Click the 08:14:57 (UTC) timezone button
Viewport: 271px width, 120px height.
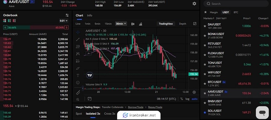[166, 99]
